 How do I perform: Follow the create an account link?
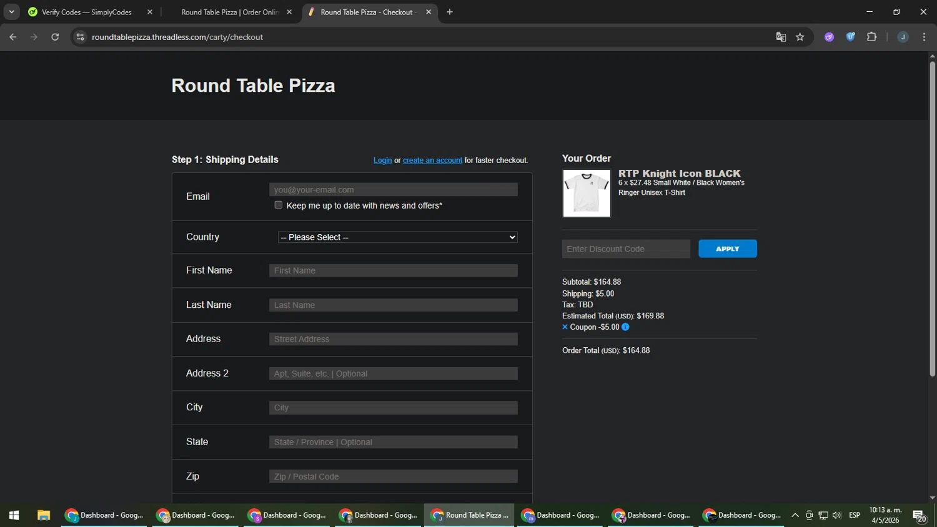click(x=432, y=160)
